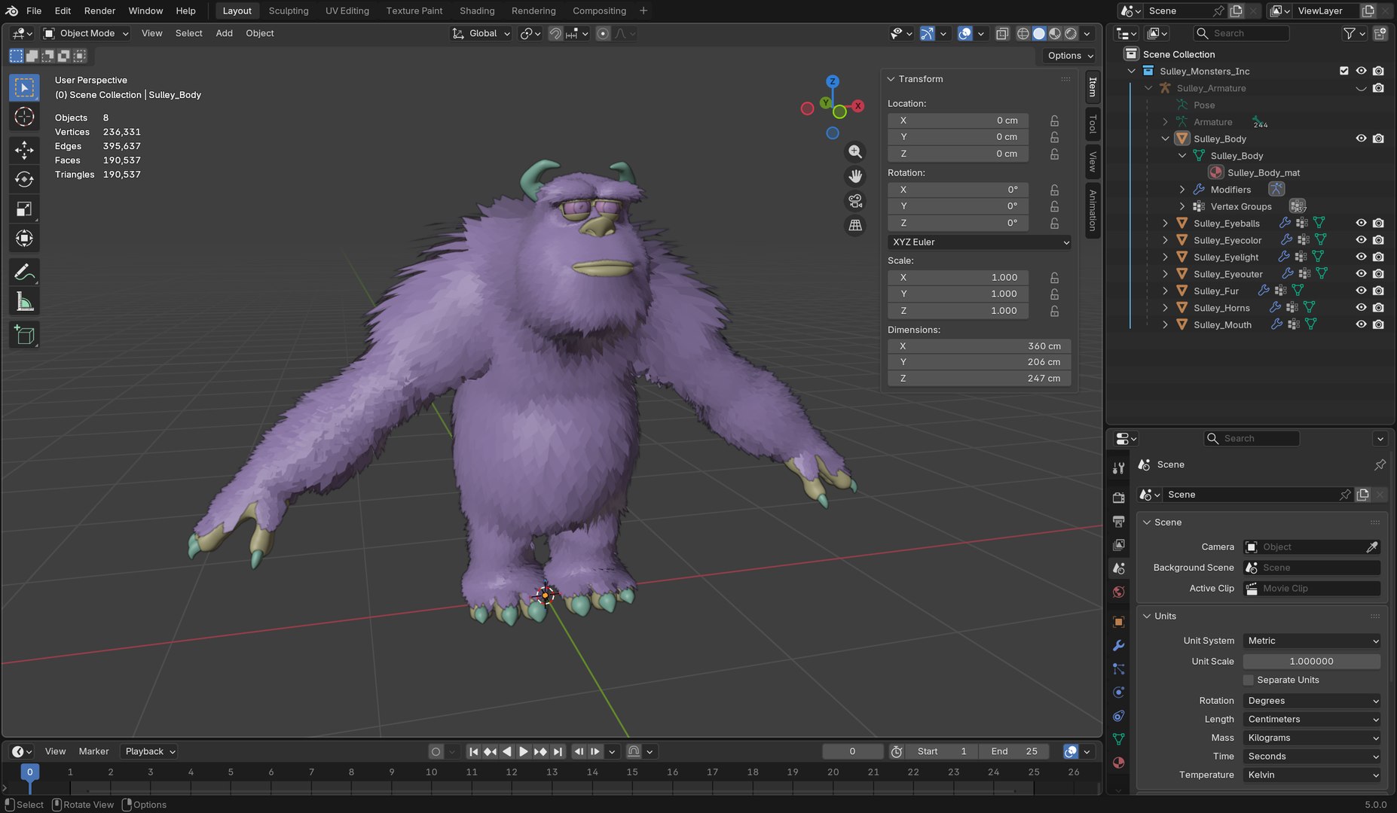This screenshot has height=813, width=1397.
Task: Collapse the Transform panel
Action: [x=891, y=79]
